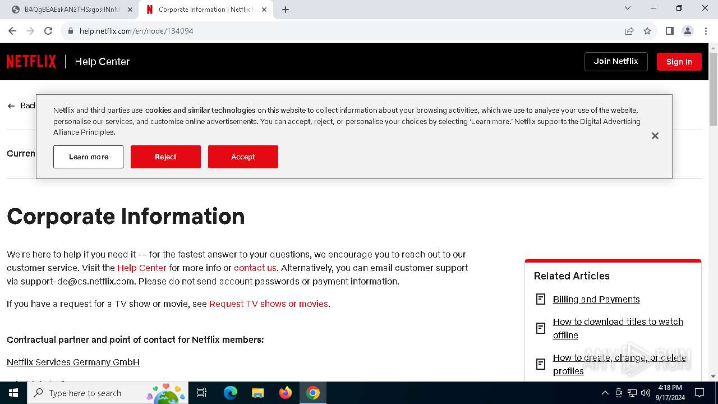Open the volume control in system tray
Screen dimensions: 718x404
pyautogui.click(x=645, y=393)
